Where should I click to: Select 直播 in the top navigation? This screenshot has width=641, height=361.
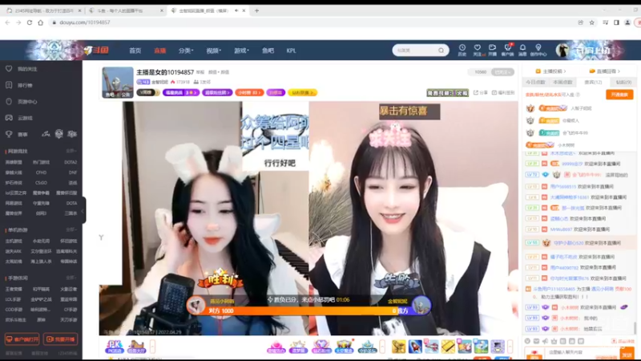(159, 51)
